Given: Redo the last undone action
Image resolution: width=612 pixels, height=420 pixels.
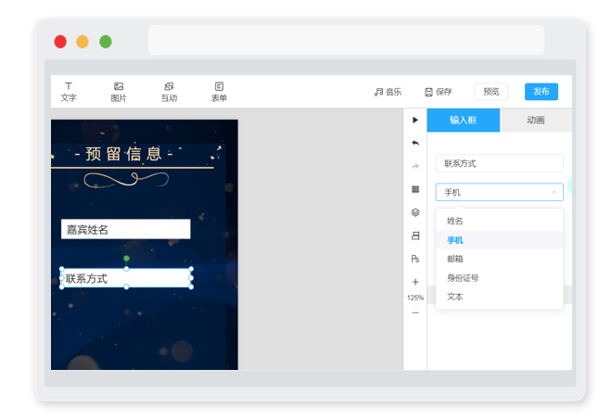Looking at the screenshot, I should click(415, 166).
